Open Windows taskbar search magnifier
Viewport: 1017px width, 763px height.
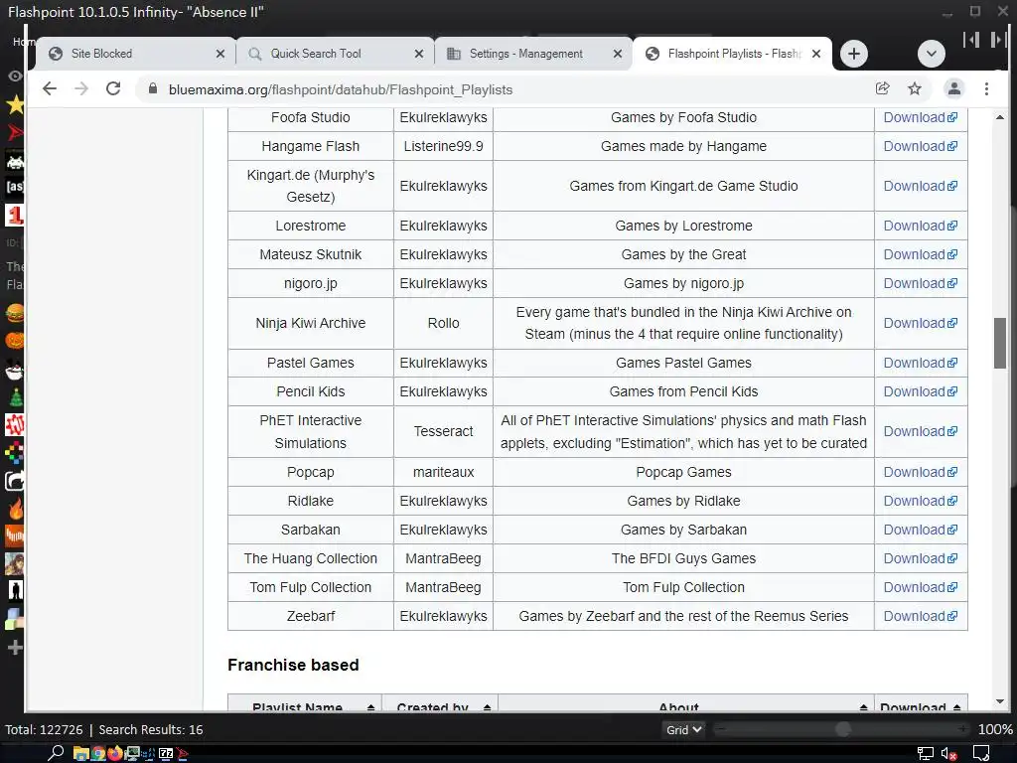[56, 753]
